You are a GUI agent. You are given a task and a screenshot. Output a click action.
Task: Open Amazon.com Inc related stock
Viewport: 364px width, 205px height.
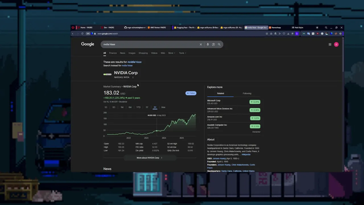click(x=233, y=118)
